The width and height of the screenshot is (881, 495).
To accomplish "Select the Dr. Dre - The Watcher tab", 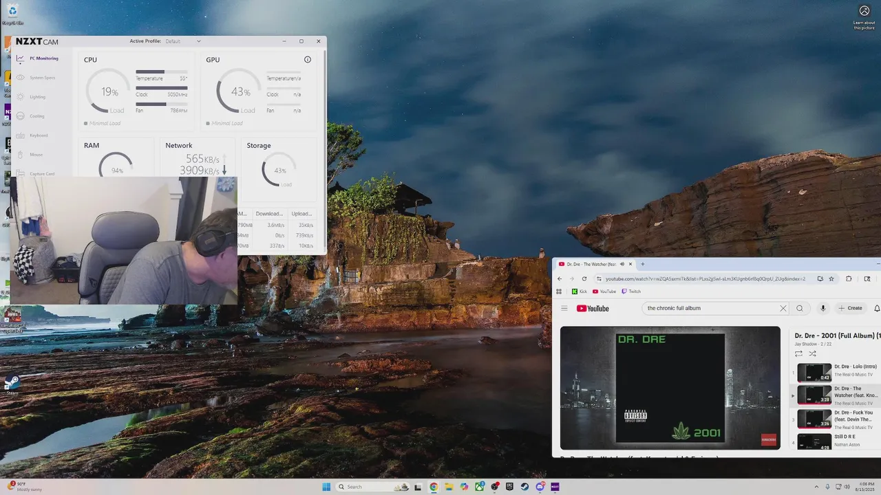I will 595,264.
